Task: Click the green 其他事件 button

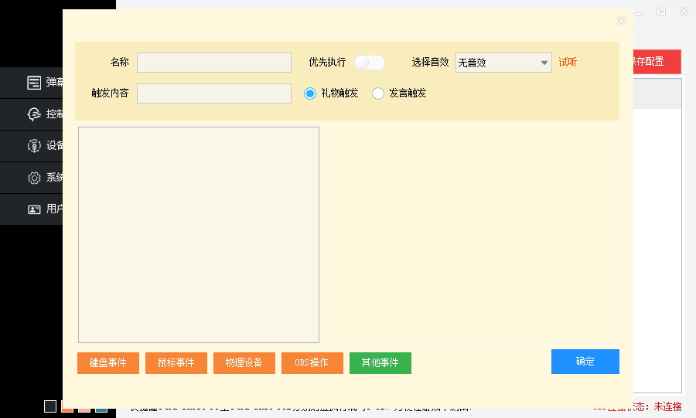Action: [380, 363]
